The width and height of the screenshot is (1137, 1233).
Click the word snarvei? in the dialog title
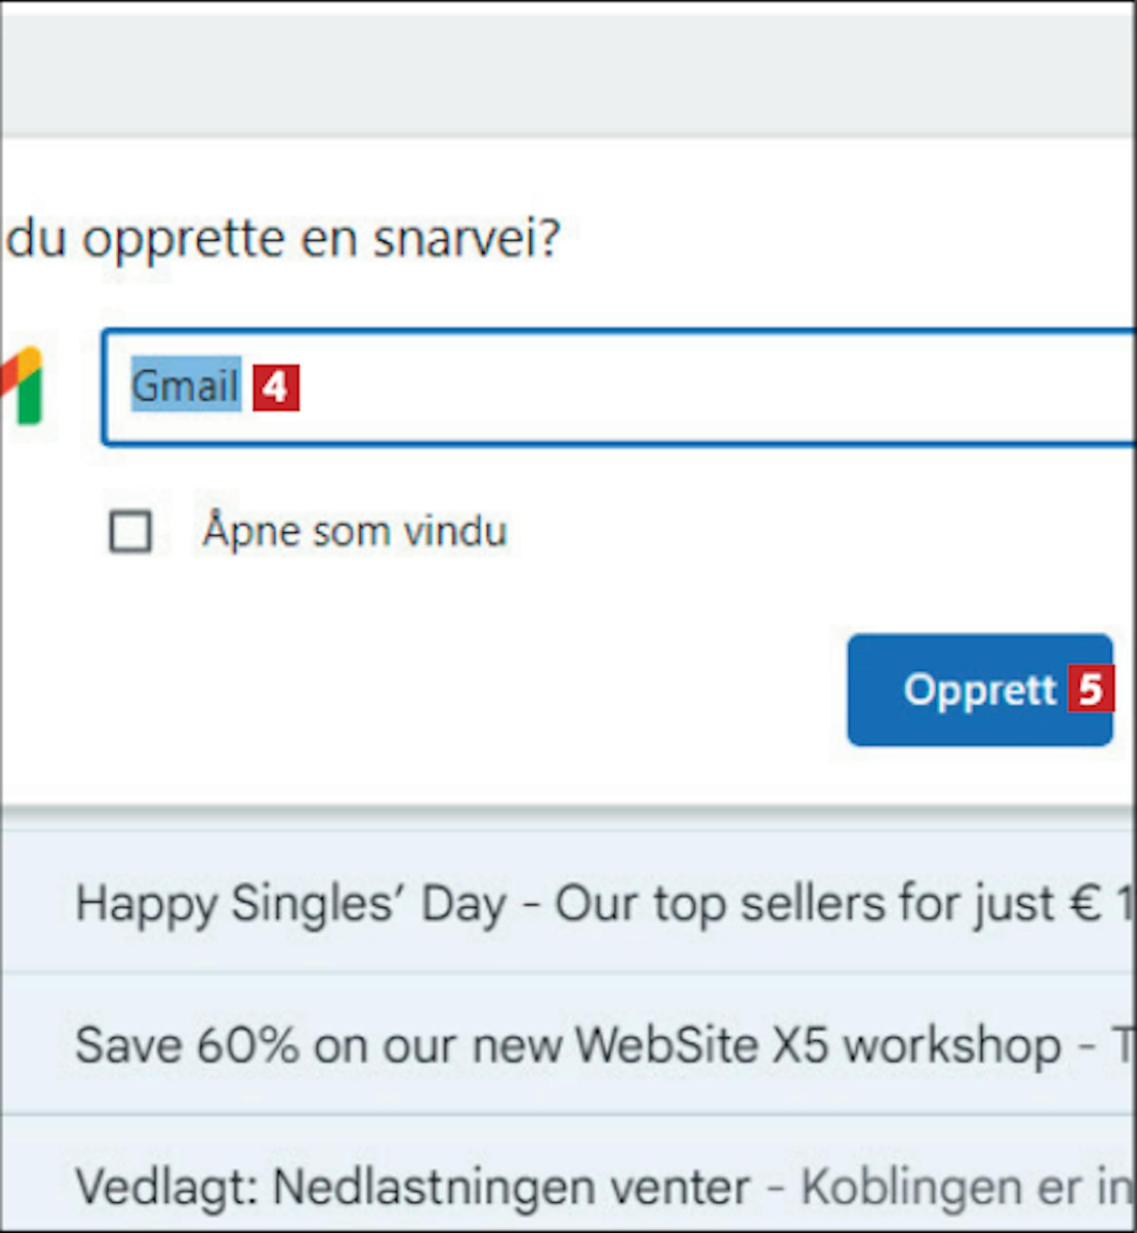pos(467,238)
